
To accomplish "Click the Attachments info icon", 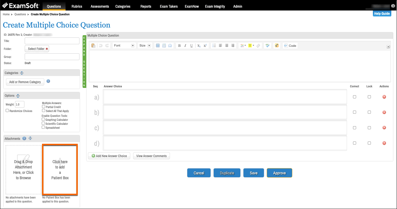I will [24, 138].
